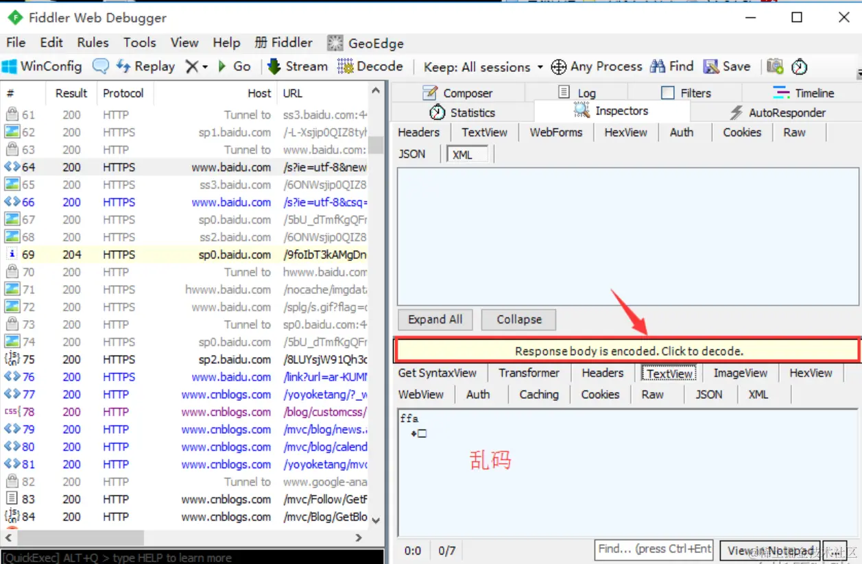This screenshot has width=862, height=564.
Task: Open the Remove sessions dropdown arrow
Action: tap(205, 67)
